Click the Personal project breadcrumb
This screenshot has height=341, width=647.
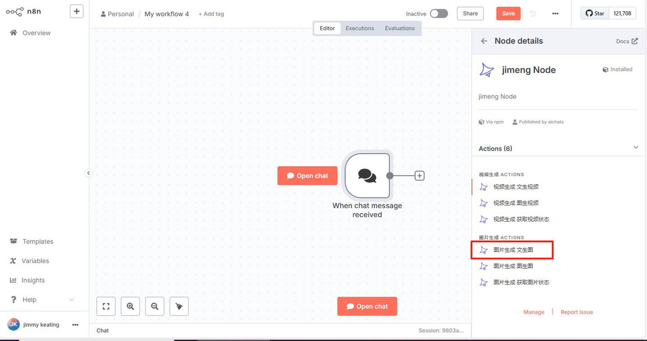pos(117,14)
